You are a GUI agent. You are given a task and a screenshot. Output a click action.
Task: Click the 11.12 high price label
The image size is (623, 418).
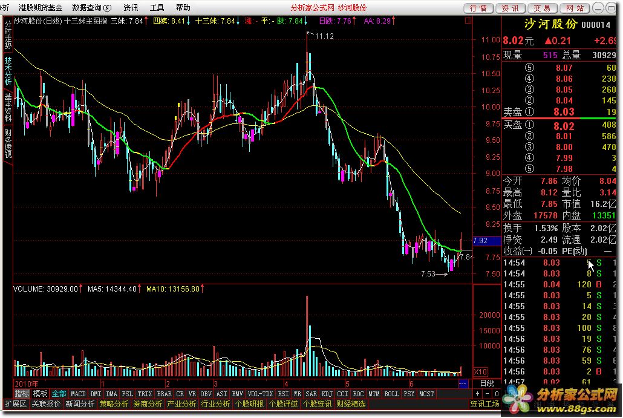coord(324,36)
